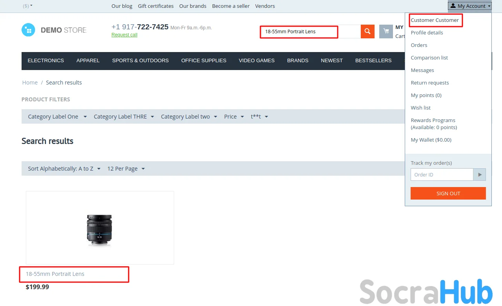Submit order tracking with arrow button
This screenshot has height=306, width=502.
point(479,175)
